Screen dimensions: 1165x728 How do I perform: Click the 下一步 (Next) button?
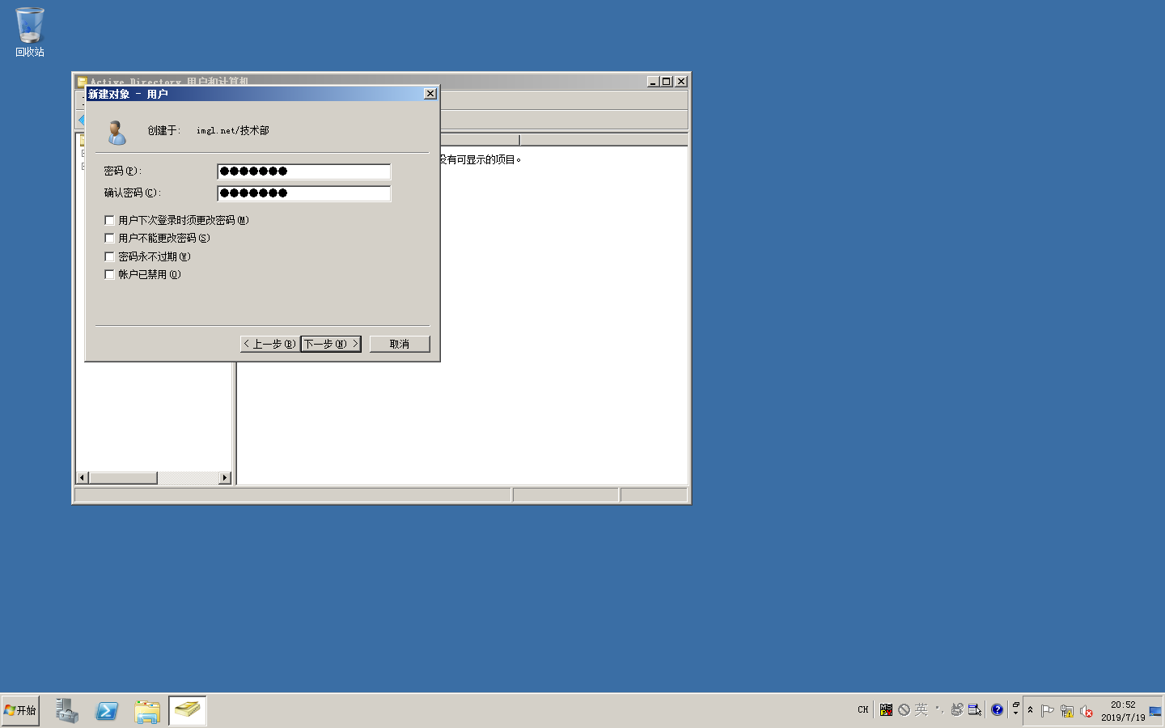pyautogui.click(x=330, y=344)
